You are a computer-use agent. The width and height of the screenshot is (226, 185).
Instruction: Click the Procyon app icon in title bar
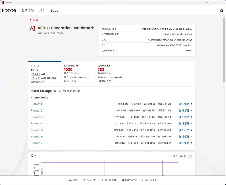[x=3, y=3]
